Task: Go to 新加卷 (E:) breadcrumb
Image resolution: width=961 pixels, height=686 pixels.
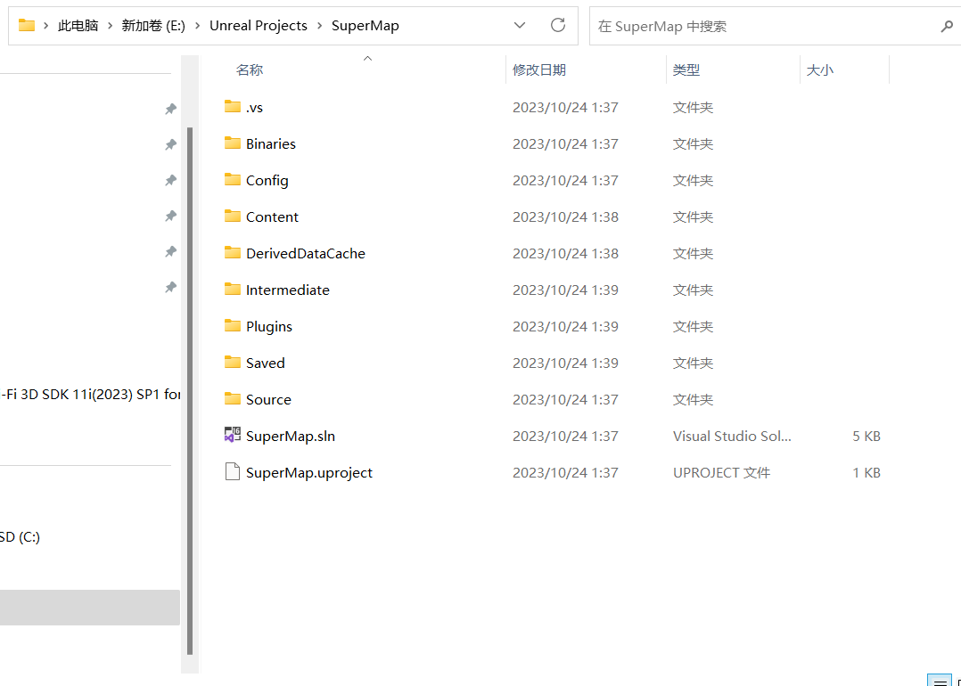Action: point(153,26)
